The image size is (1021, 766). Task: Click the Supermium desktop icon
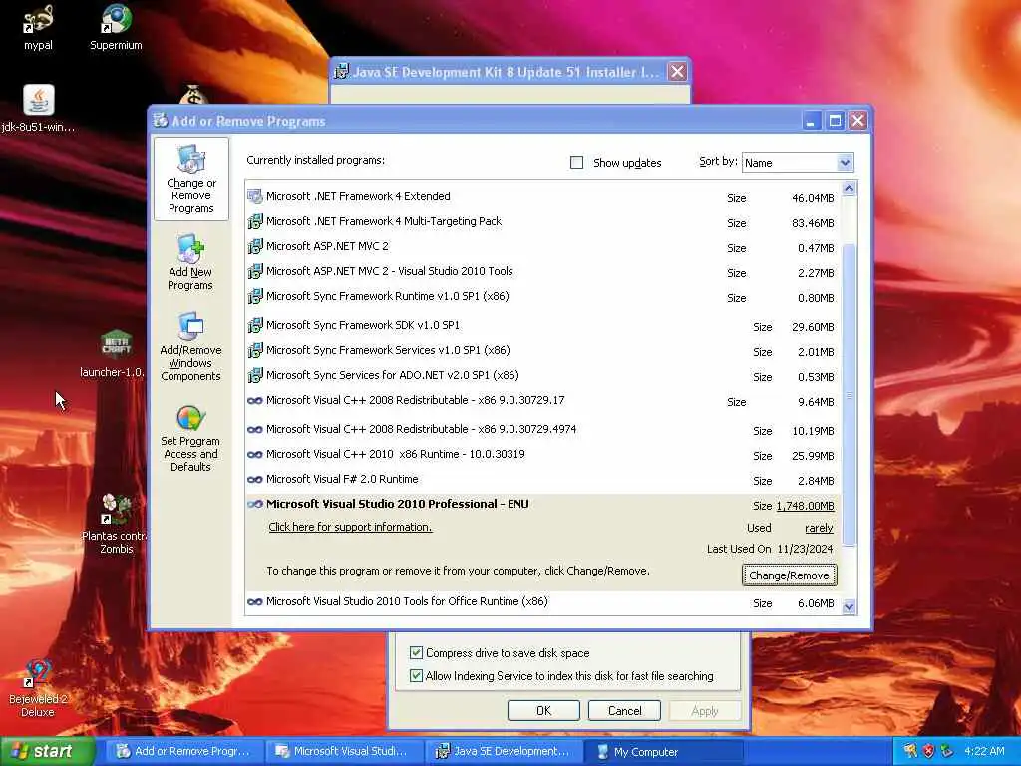pyautogui.click(x=116, y=27)
